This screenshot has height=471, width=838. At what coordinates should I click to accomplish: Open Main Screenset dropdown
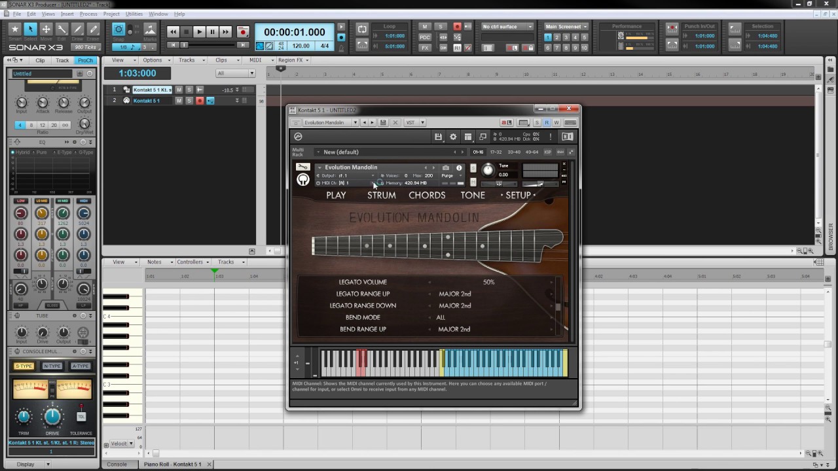tap(566, 27)
